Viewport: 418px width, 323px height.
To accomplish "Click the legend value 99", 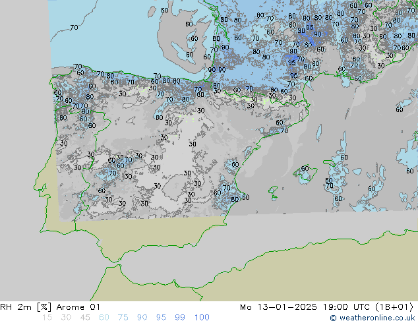I will [180, 318].
